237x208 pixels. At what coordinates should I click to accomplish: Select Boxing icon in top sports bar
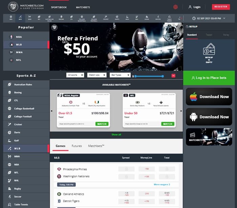click(61, 18)
